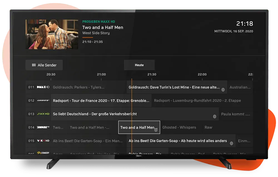The height and width of the screenshot is (177, 278).
Task: Select the truncated "Two..." program in row 014
Action: tap(59, 127)
